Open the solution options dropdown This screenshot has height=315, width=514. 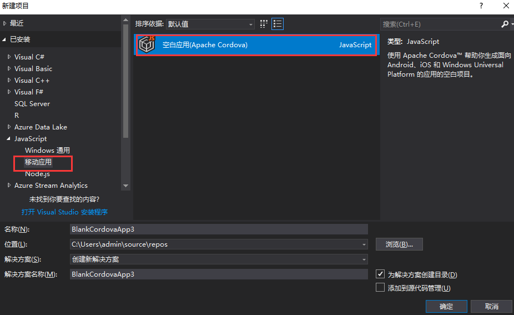[x=364, y=259]
